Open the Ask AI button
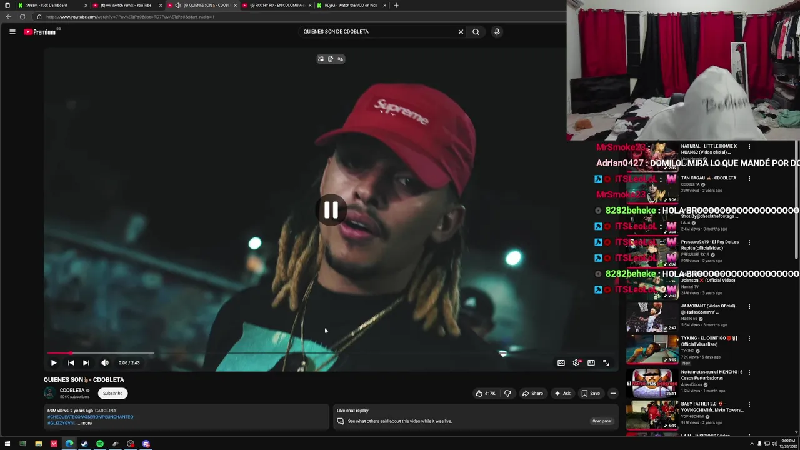This screenshot has width=800, height=450. coord(562,393)
